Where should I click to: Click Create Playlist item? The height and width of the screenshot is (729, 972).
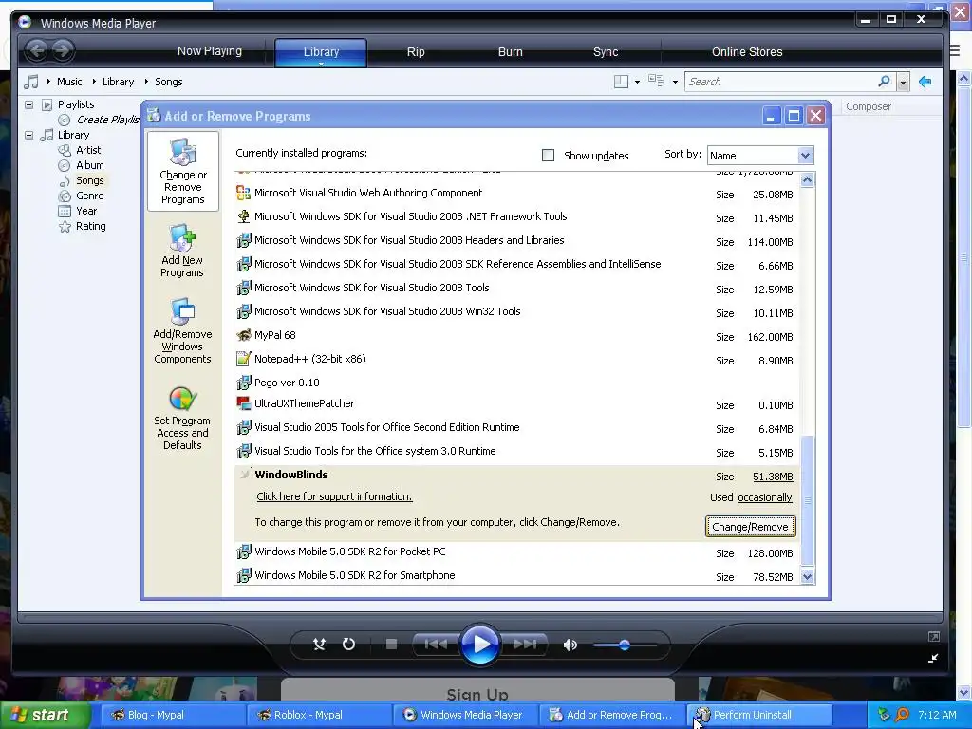(x=108, y=120)
